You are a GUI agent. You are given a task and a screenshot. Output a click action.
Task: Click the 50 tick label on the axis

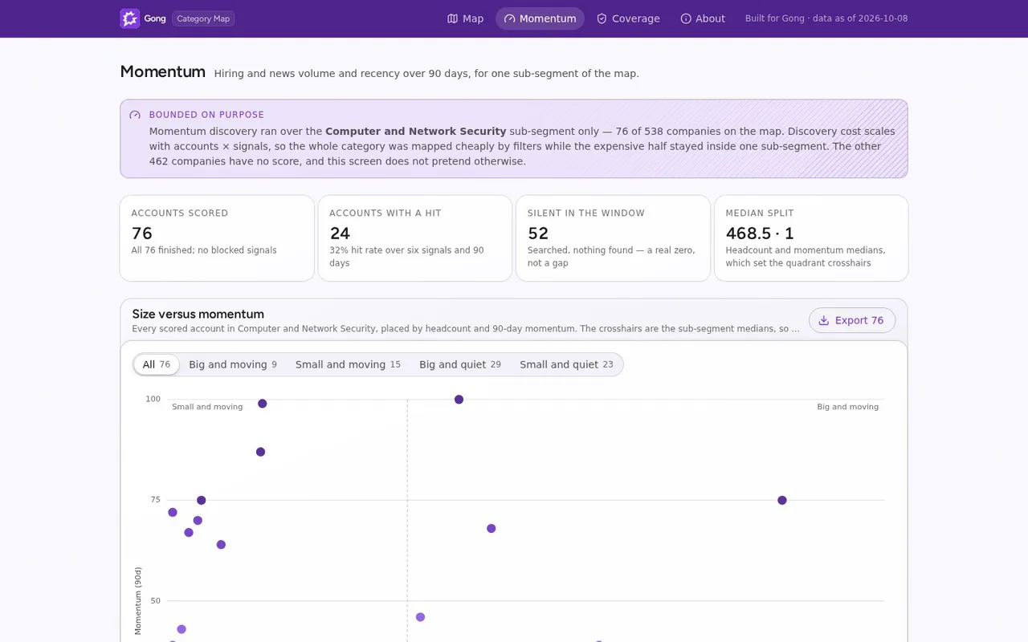click(156, 601)
